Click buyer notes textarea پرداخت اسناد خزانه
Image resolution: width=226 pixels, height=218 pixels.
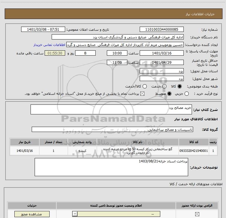tap(111, 167)
